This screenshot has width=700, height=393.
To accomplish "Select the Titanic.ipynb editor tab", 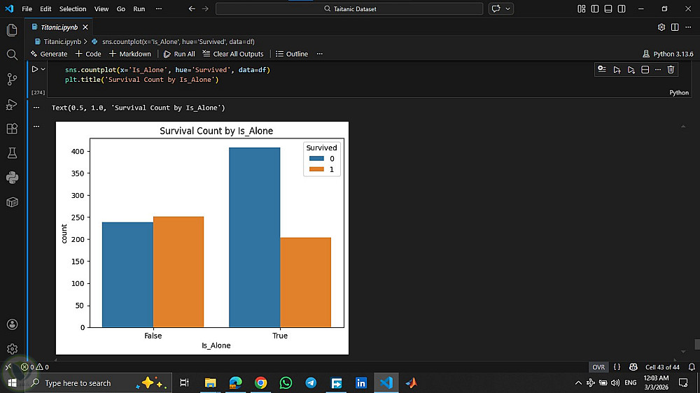I will pos(59,27).
